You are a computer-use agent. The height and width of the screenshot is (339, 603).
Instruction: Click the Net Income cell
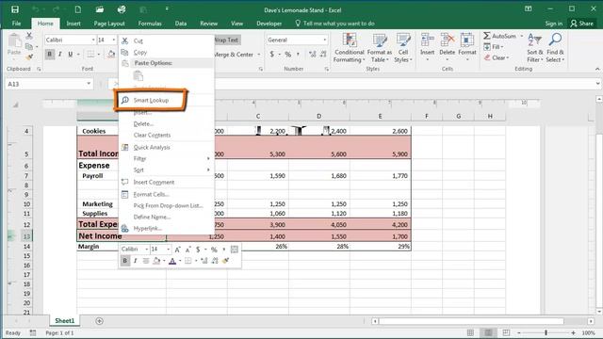(x=122, y=236)
